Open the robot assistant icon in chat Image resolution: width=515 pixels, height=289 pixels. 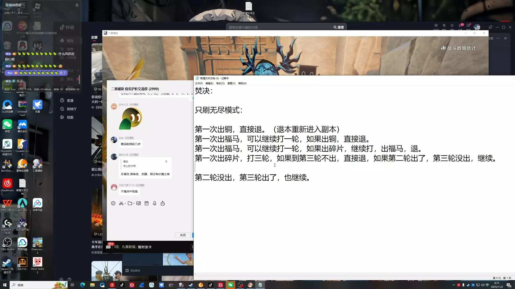pos(163,203)
